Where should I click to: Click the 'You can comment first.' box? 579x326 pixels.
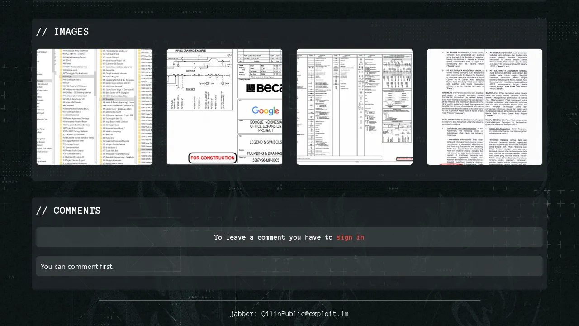[289, 266]
